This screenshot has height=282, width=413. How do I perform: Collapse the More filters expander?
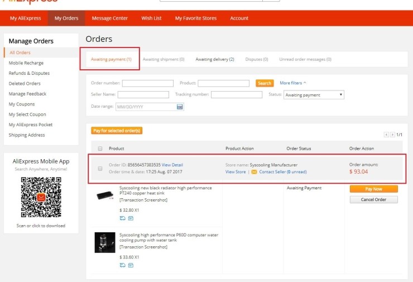click(293, 83)
